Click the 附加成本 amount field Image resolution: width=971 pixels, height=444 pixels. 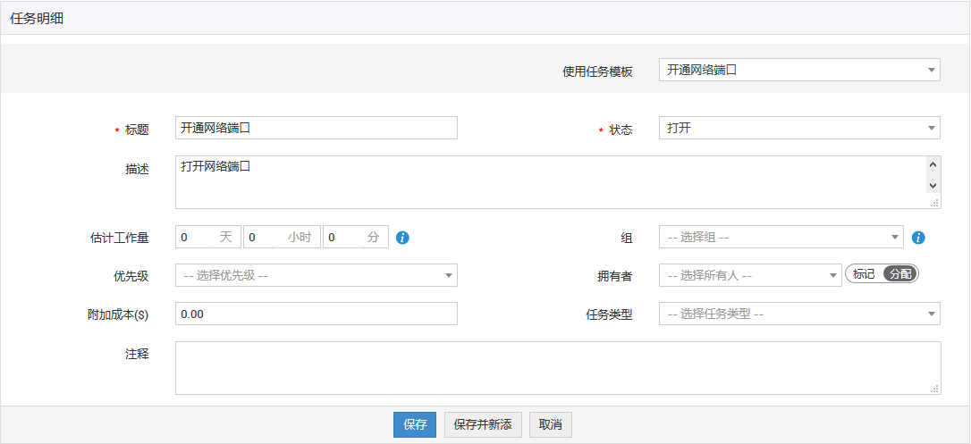[317, 314]
